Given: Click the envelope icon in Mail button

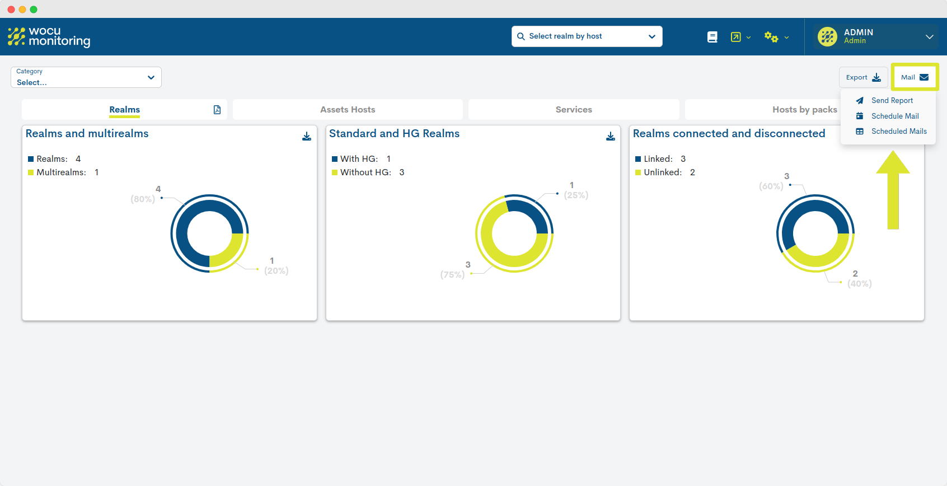Looking at the screenshot, I should 924,77.
